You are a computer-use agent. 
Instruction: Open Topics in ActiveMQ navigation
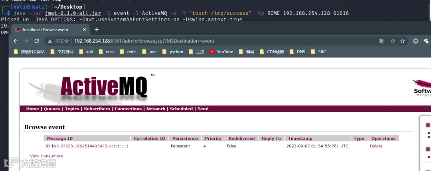(x=72, y=109)
